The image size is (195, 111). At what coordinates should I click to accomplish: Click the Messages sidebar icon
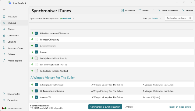pos(4,16)
